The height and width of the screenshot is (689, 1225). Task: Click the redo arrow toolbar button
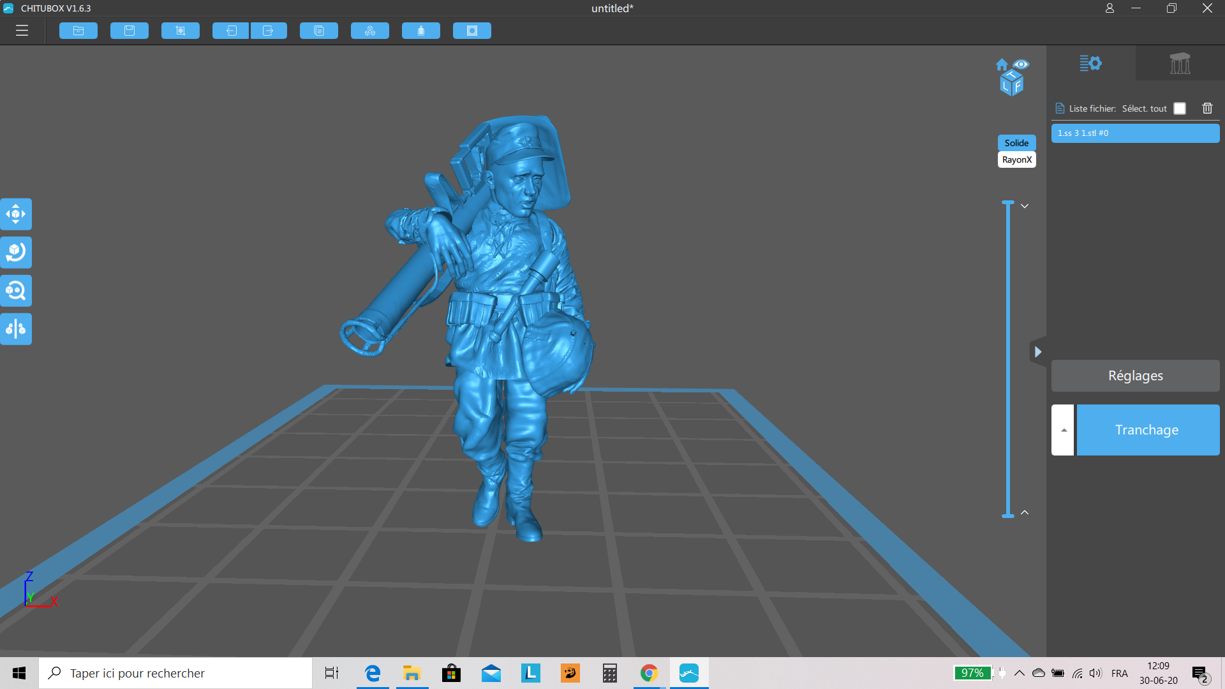point(269,31)
